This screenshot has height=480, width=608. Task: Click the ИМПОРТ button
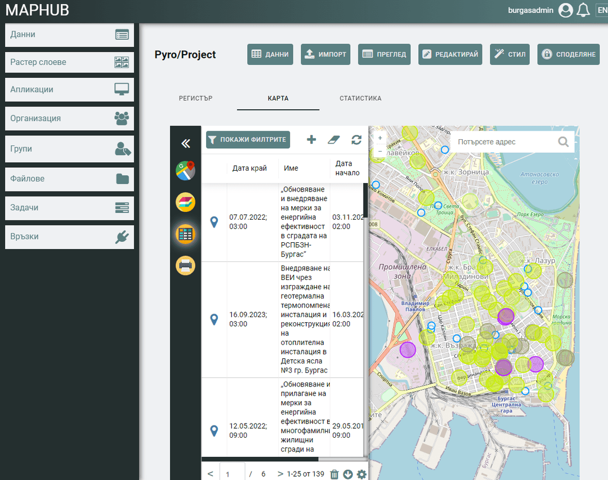click(x=325, y=55)
